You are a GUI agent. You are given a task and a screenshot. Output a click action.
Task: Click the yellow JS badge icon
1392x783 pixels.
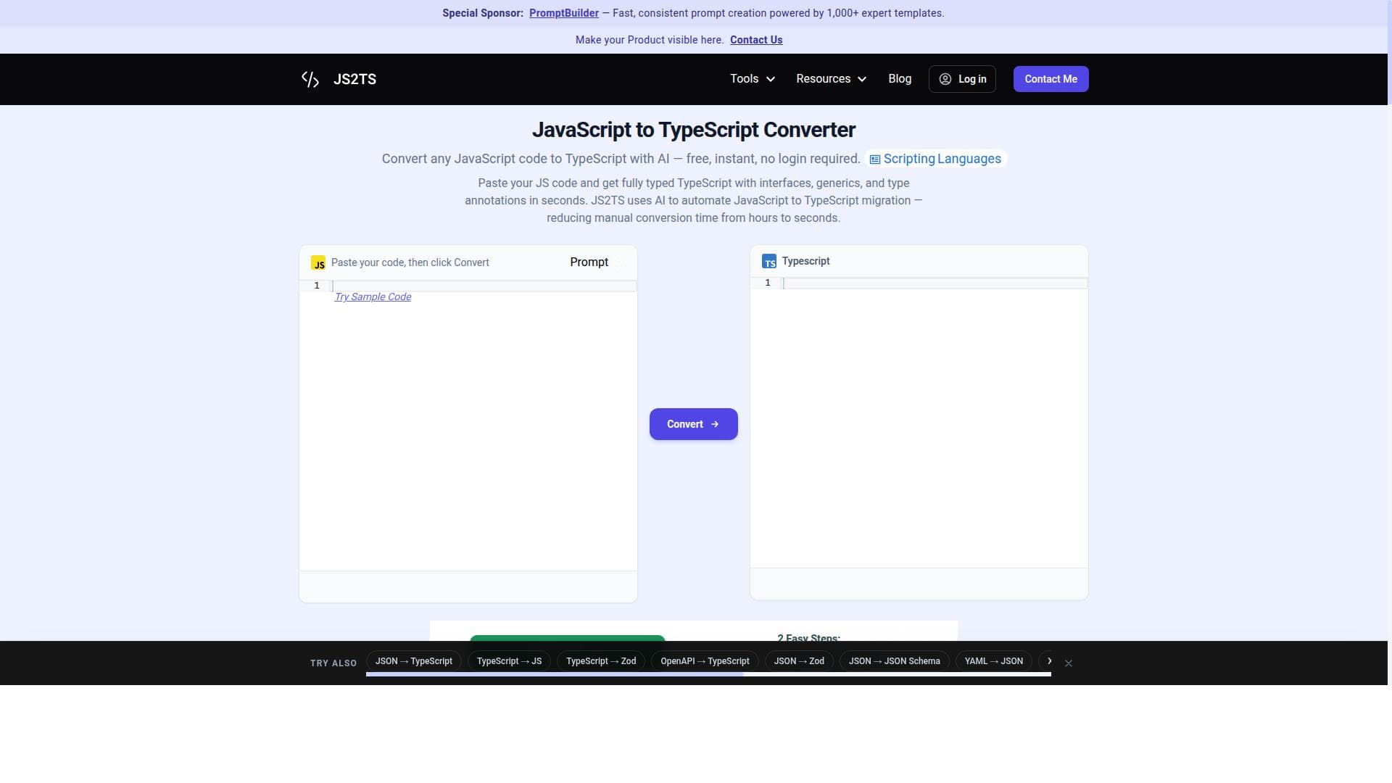318,262
